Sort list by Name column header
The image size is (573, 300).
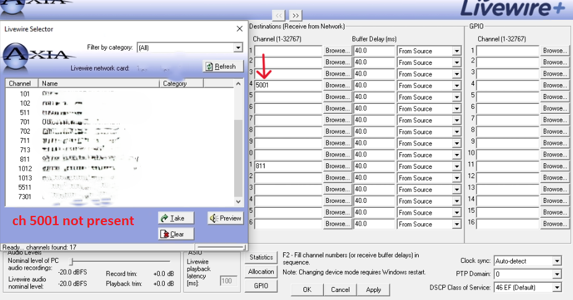[98, 84]
